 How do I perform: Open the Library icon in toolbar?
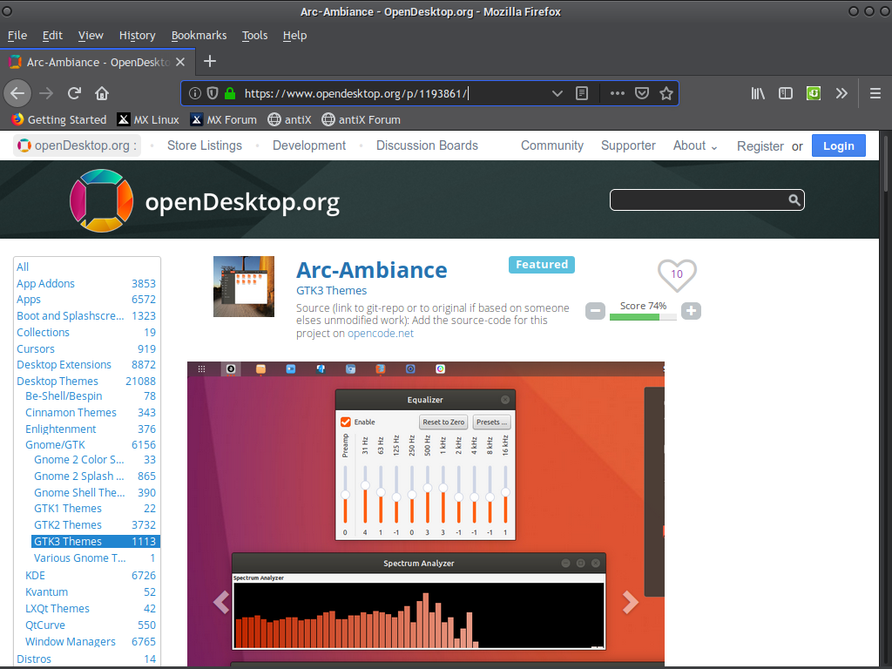(x=758, y=93)
